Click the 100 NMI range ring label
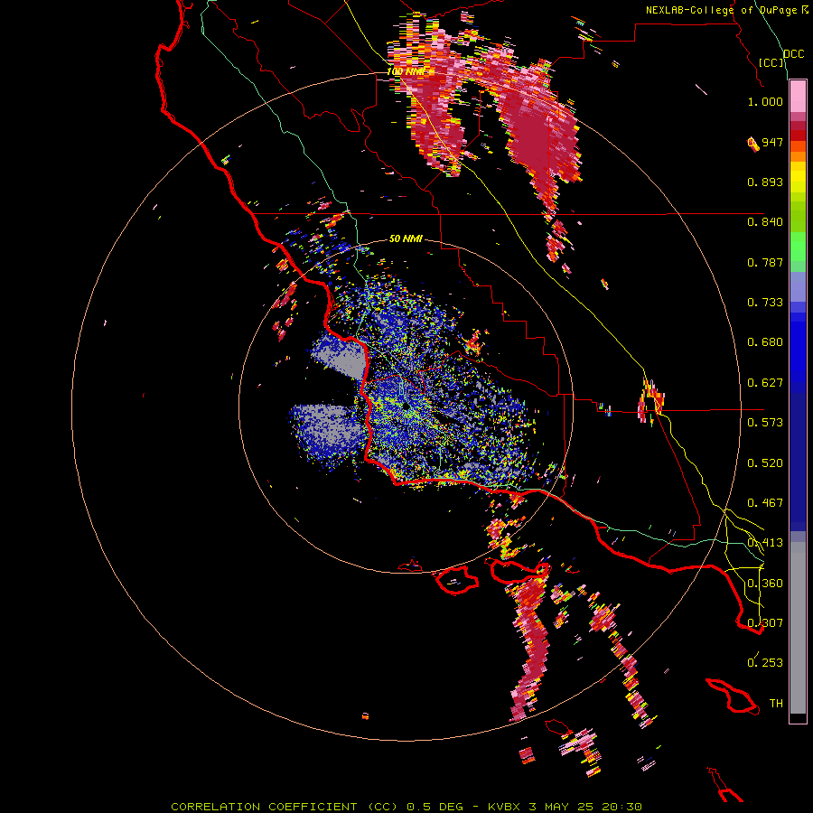This screenshot has height=813, width=813. [x=406, y=71]
